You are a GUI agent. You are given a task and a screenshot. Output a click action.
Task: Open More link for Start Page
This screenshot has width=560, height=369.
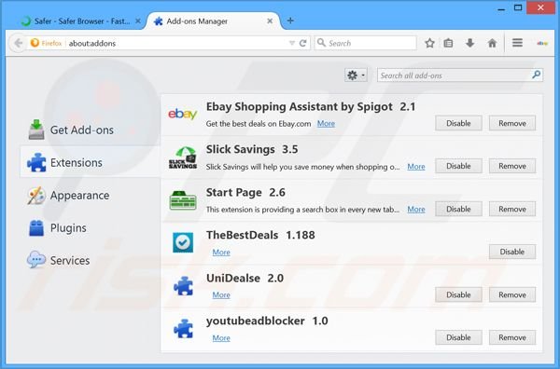click(416, 210)
